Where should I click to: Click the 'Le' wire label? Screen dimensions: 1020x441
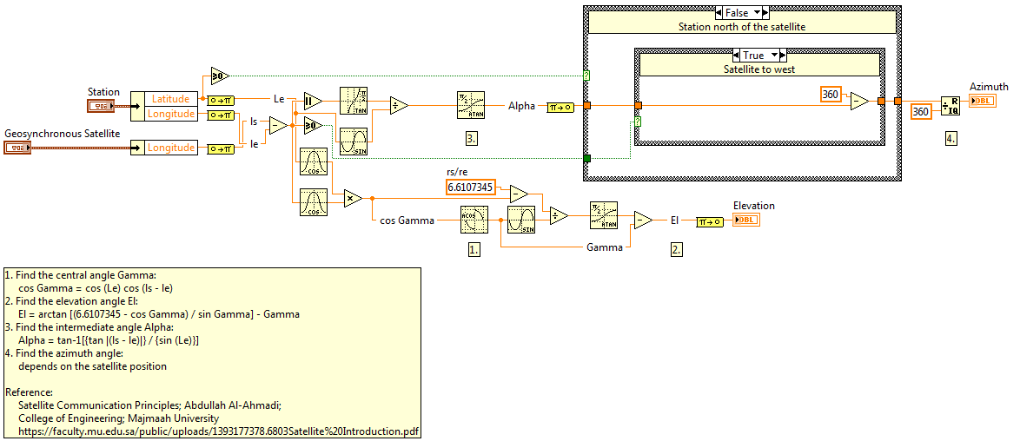pos(278,99)
